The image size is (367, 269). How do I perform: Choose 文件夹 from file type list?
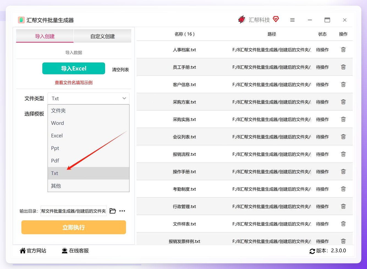tap(89, 111)
